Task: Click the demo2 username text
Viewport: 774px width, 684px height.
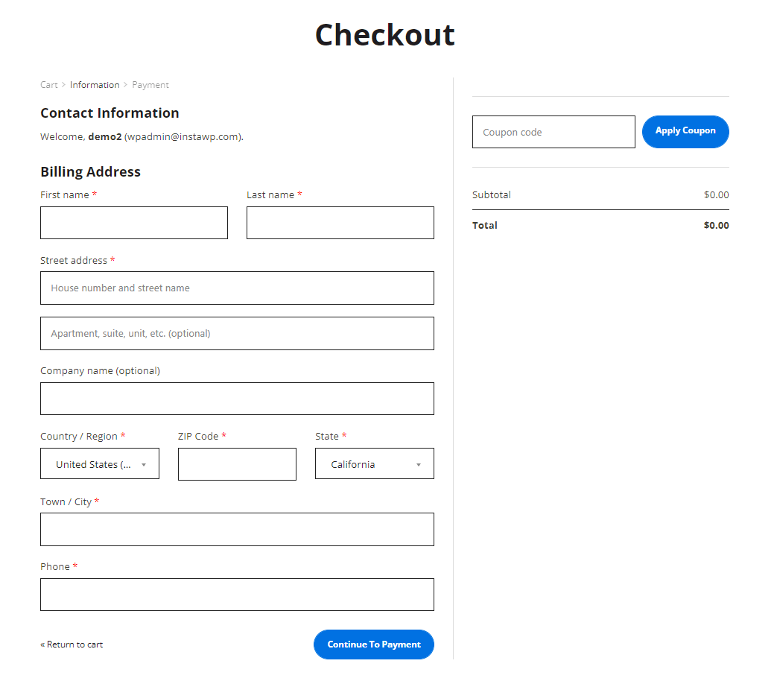Action: click(105, 137)
